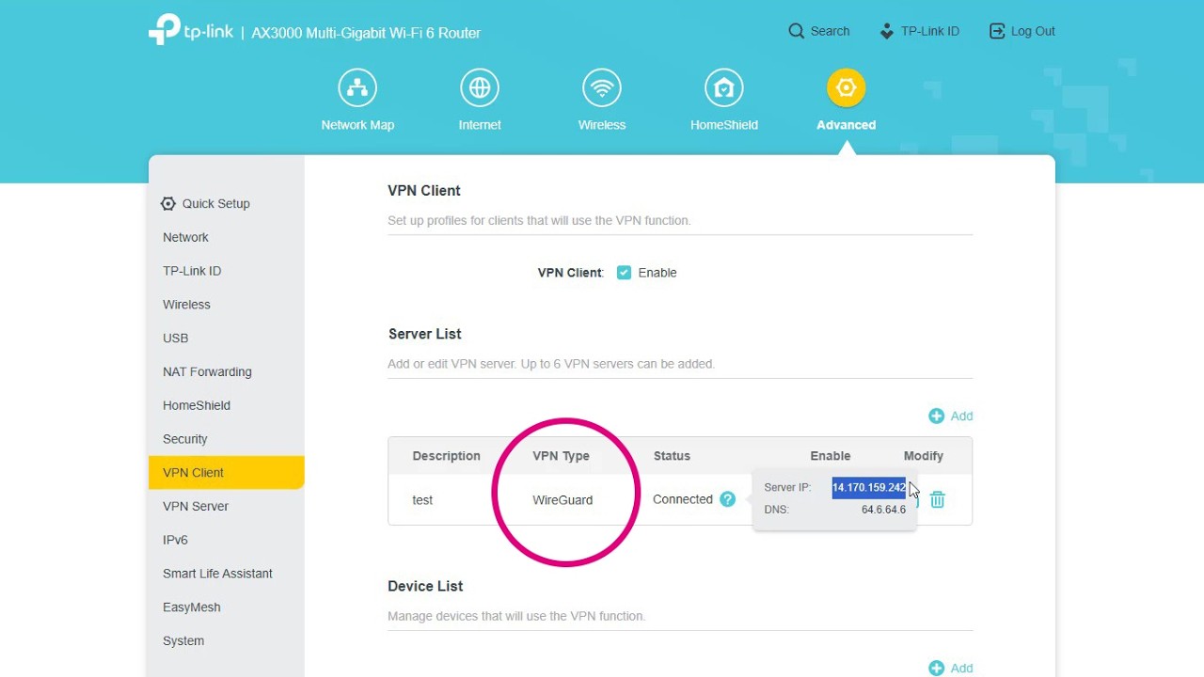The width and height of the screenshot is (1204, 677).
Task: Select VPN Client in sidebar
Action: [x=226, y=473]
